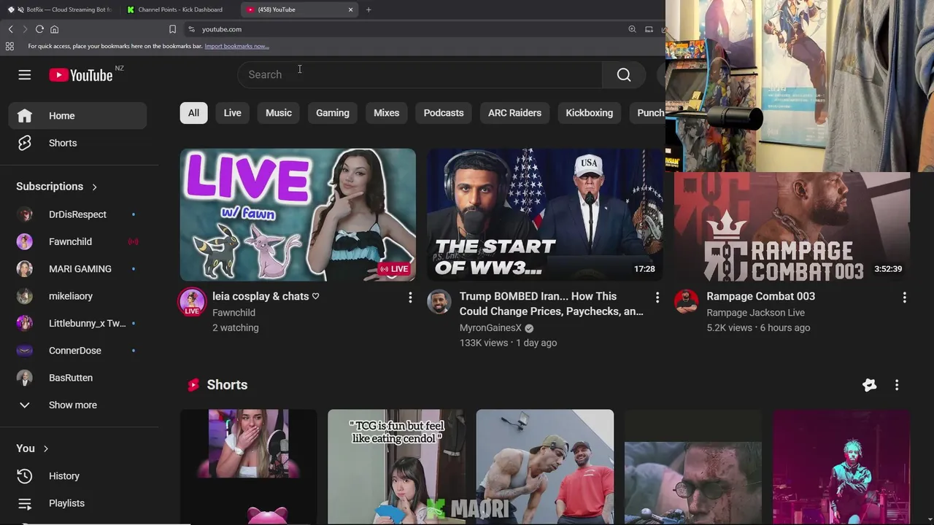Select the Gaming filter chip

(333, 113)
